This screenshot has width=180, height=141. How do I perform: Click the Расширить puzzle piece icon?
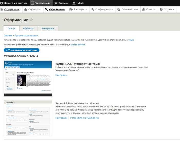point(71,9)
